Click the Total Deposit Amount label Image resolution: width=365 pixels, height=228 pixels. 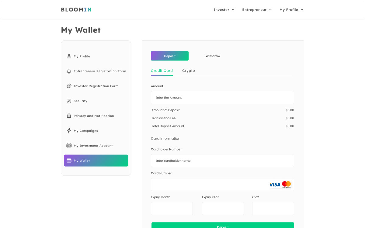168,126
